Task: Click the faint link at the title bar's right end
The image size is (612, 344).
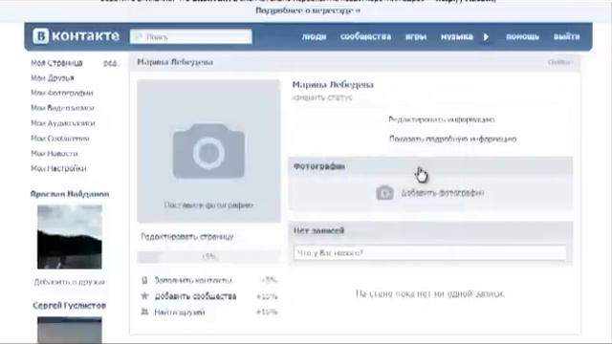Action: [560, 62]
